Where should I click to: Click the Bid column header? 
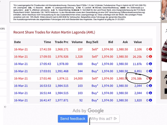(x=110, y=42)
